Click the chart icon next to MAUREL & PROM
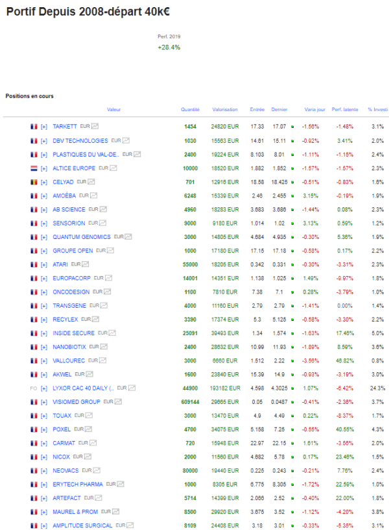This screenshot has height=530, width=389. [115, 511]
